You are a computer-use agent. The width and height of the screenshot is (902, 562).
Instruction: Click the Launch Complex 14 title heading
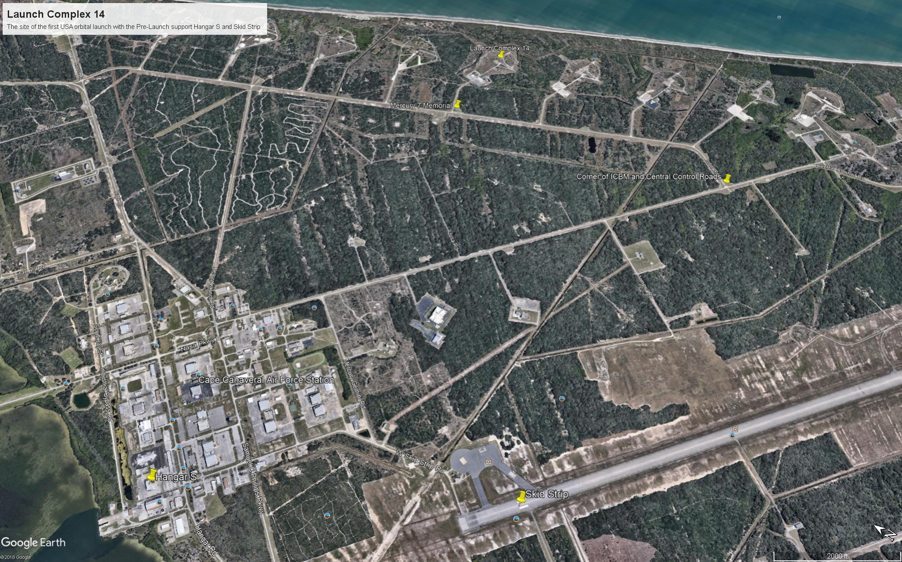pyautogui.click(x=56, y=14)
